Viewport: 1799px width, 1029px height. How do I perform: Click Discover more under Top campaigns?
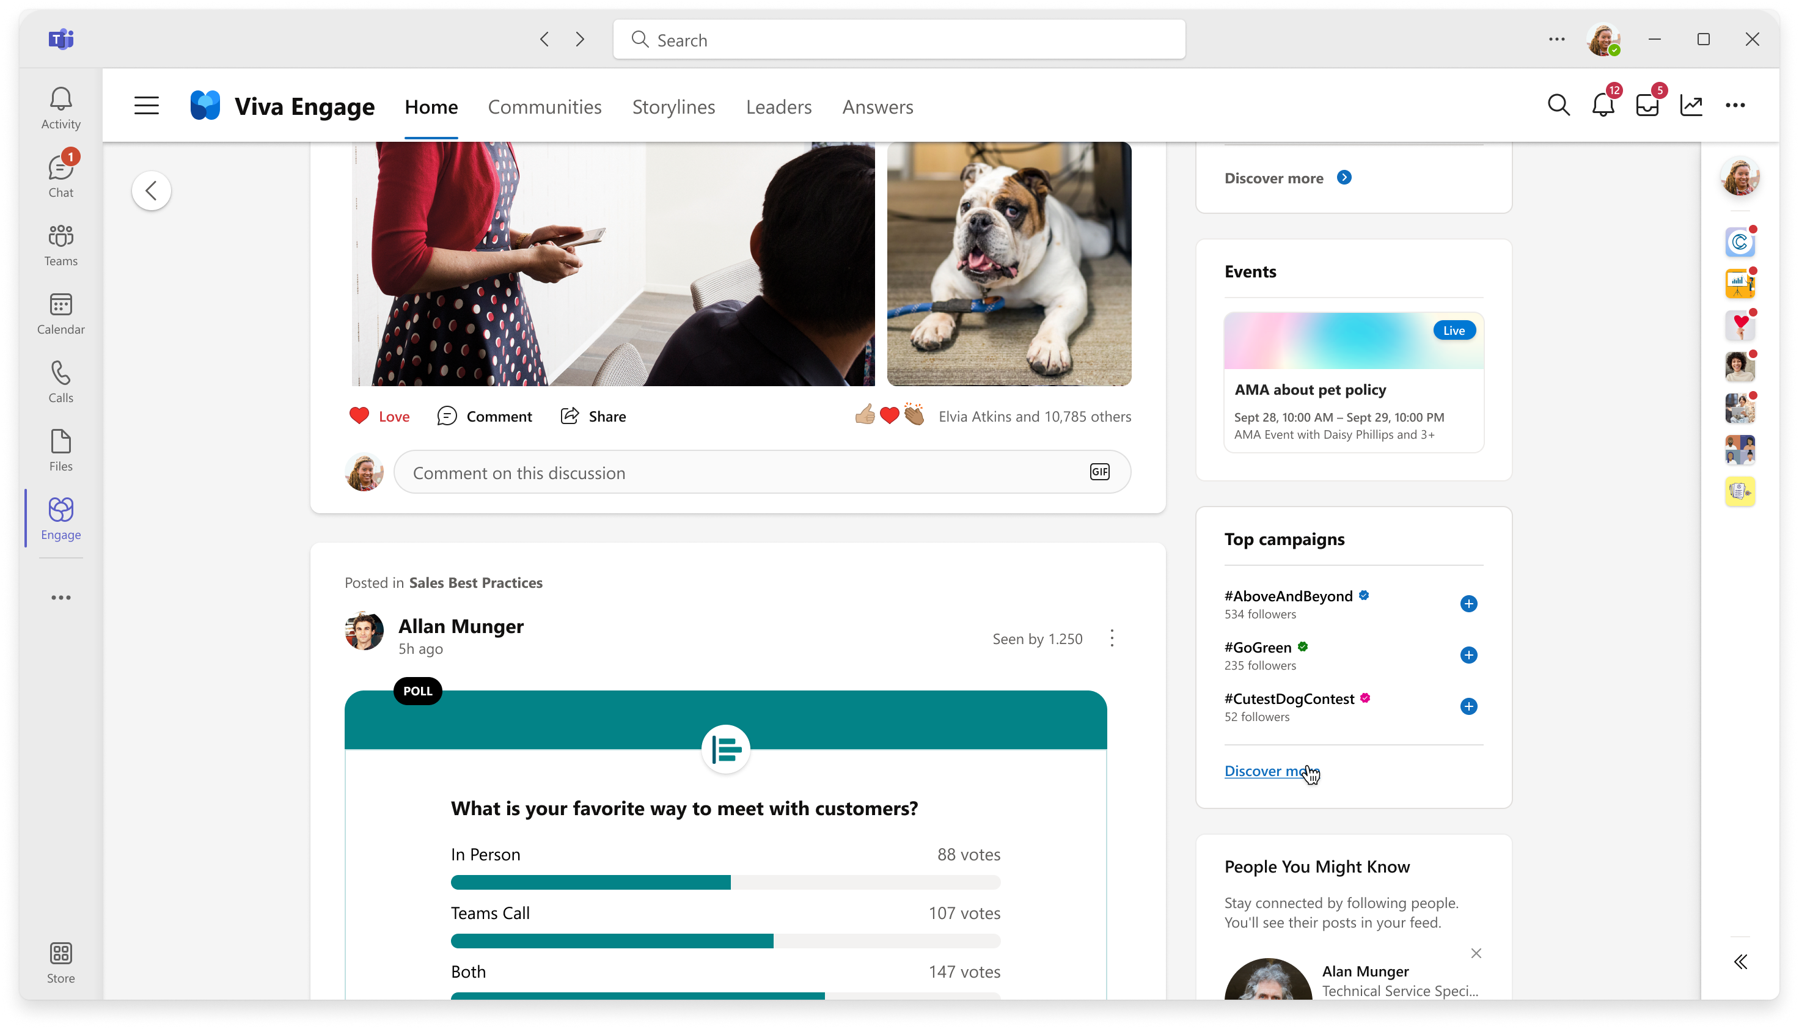[x=1273, y=771]
